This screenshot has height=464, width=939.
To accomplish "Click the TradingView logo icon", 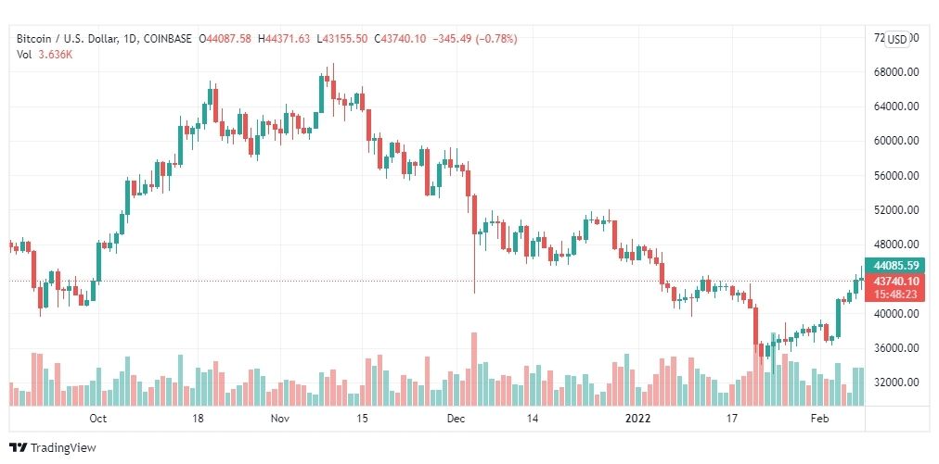I will 19,448.
